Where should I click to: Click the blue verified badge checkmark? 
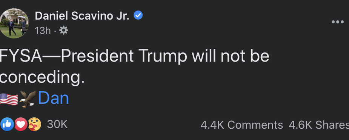[138, 15]
